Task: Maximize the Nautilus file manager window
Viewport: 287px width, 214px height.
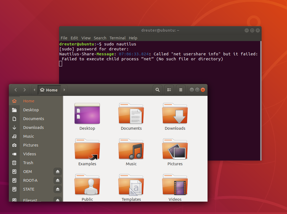Action: tap(197, 90)
